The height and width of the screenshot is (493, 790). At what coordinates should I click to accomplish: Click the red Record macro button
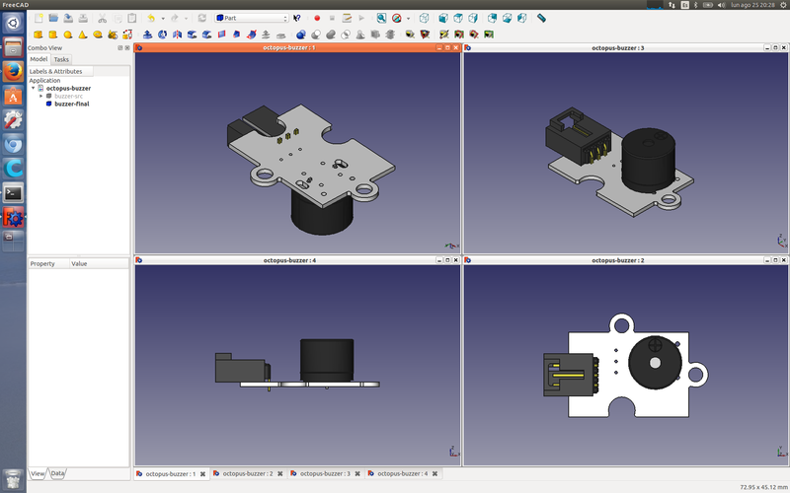click(317, 18)
